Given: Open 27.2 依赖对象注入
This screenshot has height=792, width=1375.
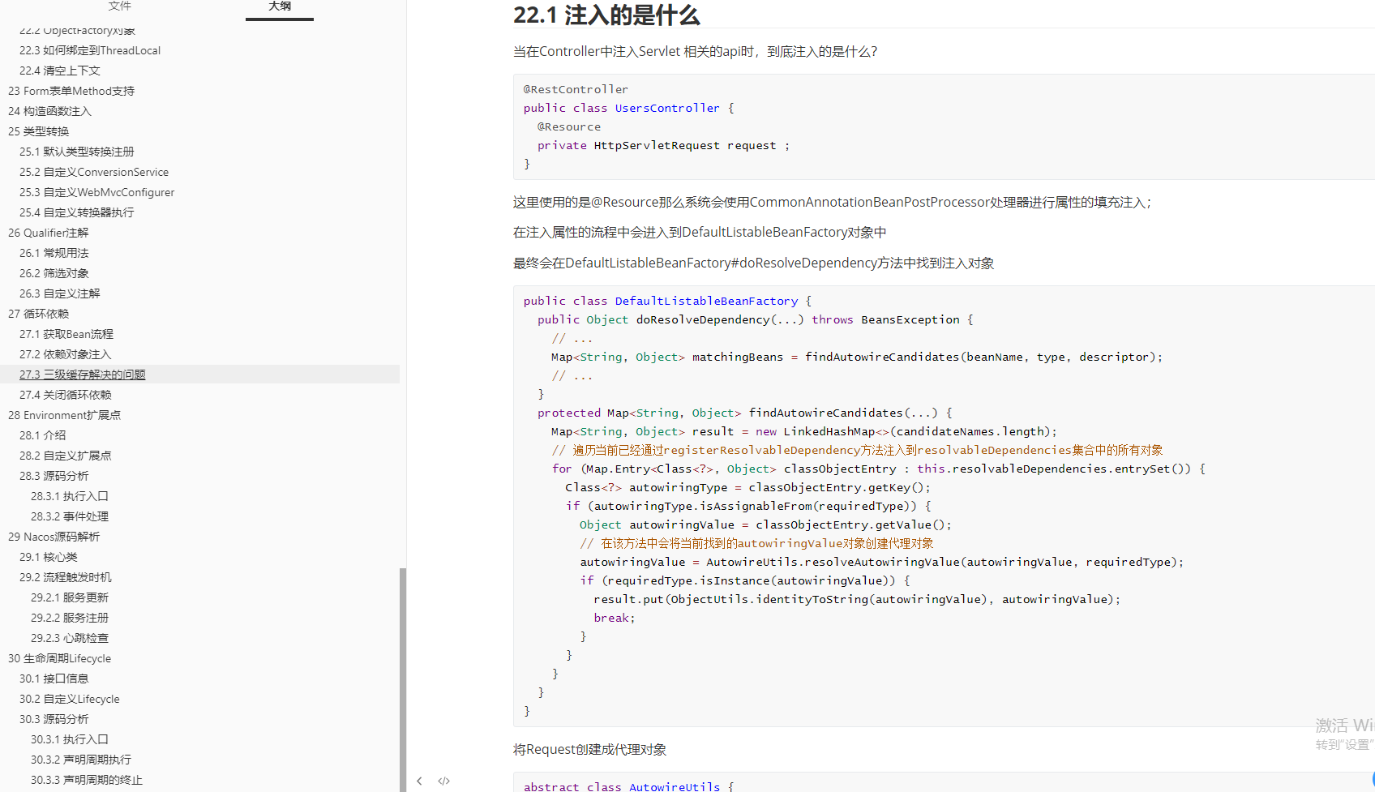Looking at the screenshot, I should tap(66, 354).
